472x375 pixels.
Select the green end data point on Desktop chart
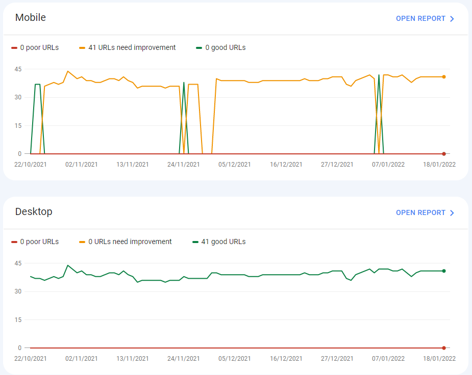[444, 271]
